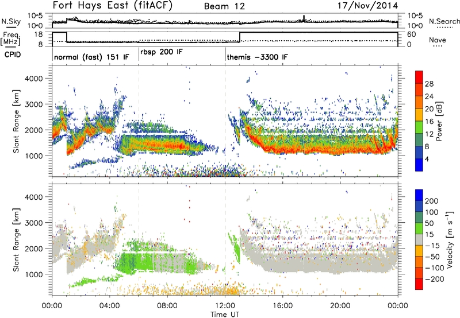Click the Fort Hays East (fitACF) title
Screen dimensions: 460x318
[113, 5]
